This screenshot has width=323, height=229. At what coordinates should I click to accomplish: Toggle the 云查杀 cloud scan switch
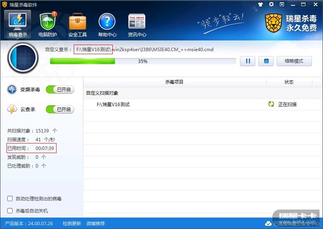coord(60,109)
